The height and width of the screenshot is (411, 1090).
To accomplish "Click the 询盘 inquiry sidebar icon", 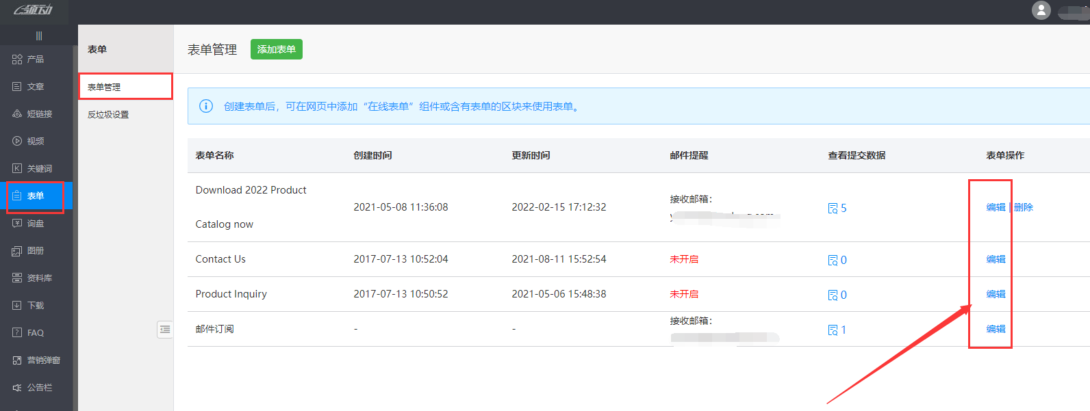I will tap(17, 224).
